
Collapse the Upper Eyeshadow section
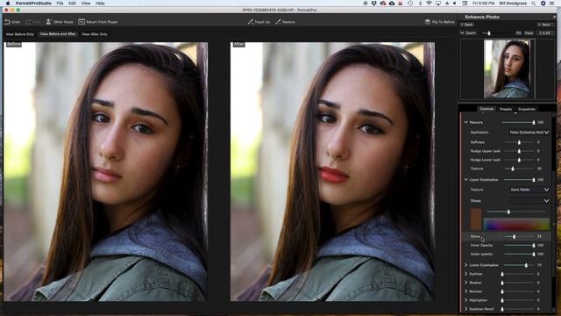[x=466, y=179]
